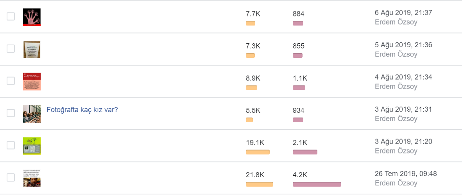Click Erdem Özsoy under 26 Tem 2019

(396, 183)
